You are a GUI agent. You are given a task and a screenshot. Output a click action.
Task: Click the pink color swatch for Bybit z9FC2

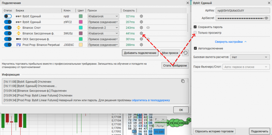(x=81, y=22)
